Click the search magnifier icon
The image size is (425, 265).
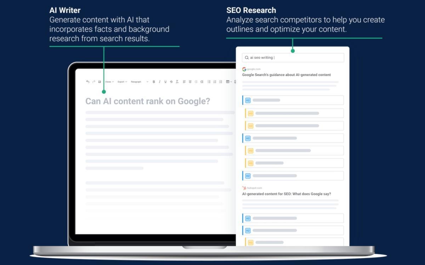click(x=247, y=58)
